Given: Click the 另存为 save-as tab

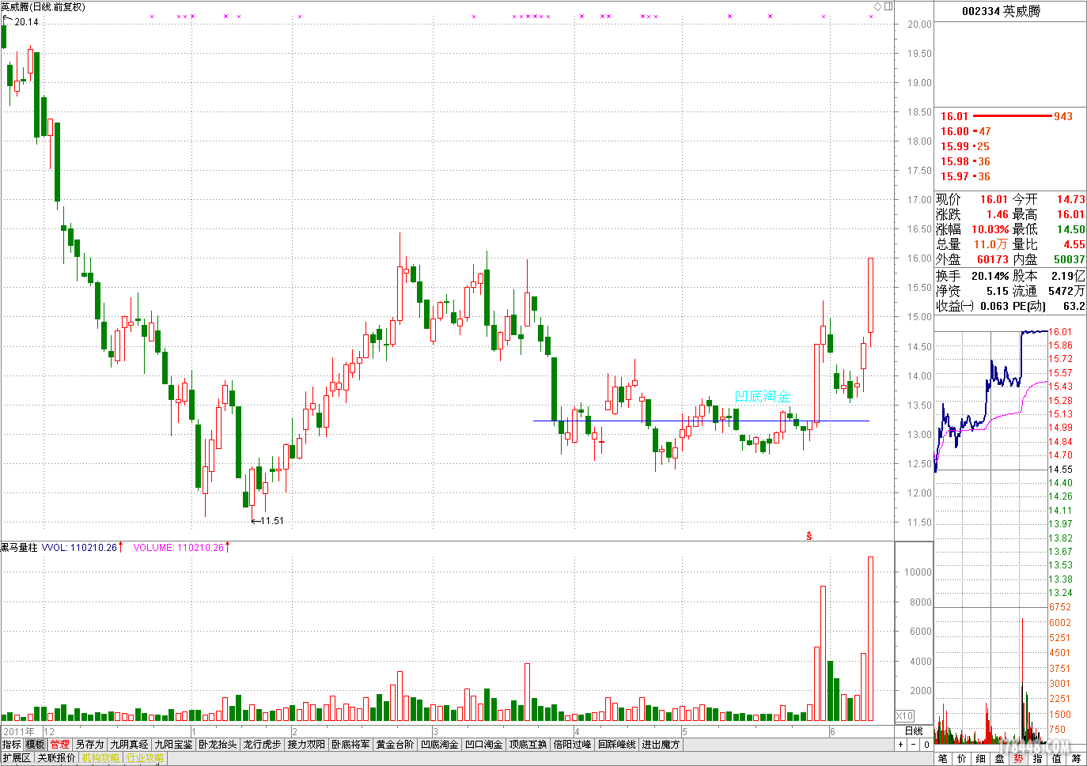Looking at the screenshot, I should click(x=89, y=745).
